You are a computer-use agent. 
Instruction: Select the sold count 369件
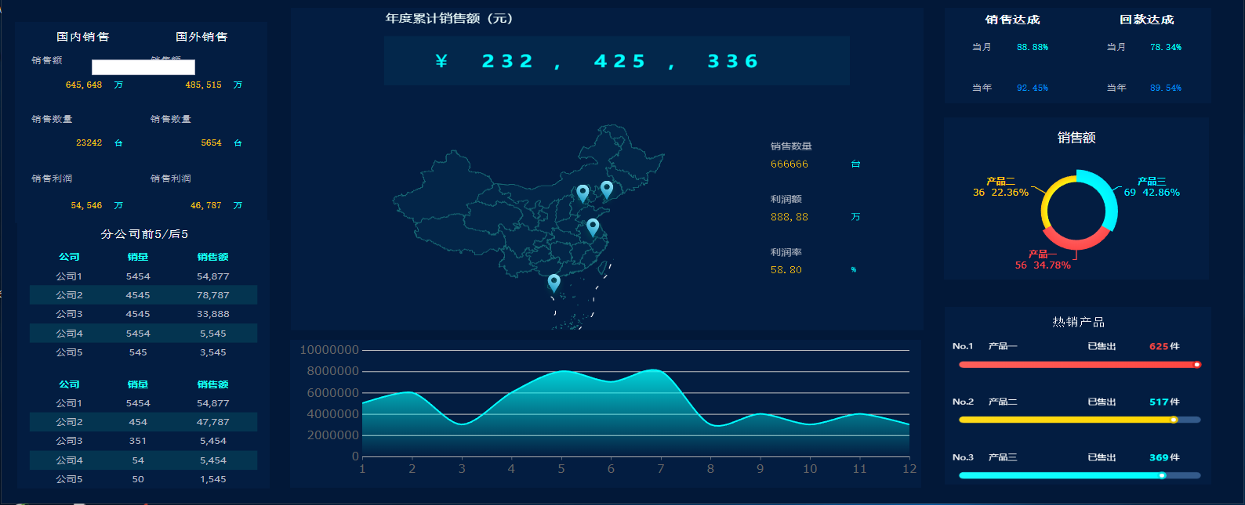pyautogui.click(x=1164, y=457)
